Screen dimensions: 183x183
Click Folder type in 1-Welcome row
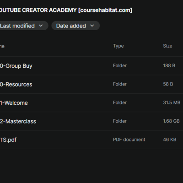click(120, 102)
